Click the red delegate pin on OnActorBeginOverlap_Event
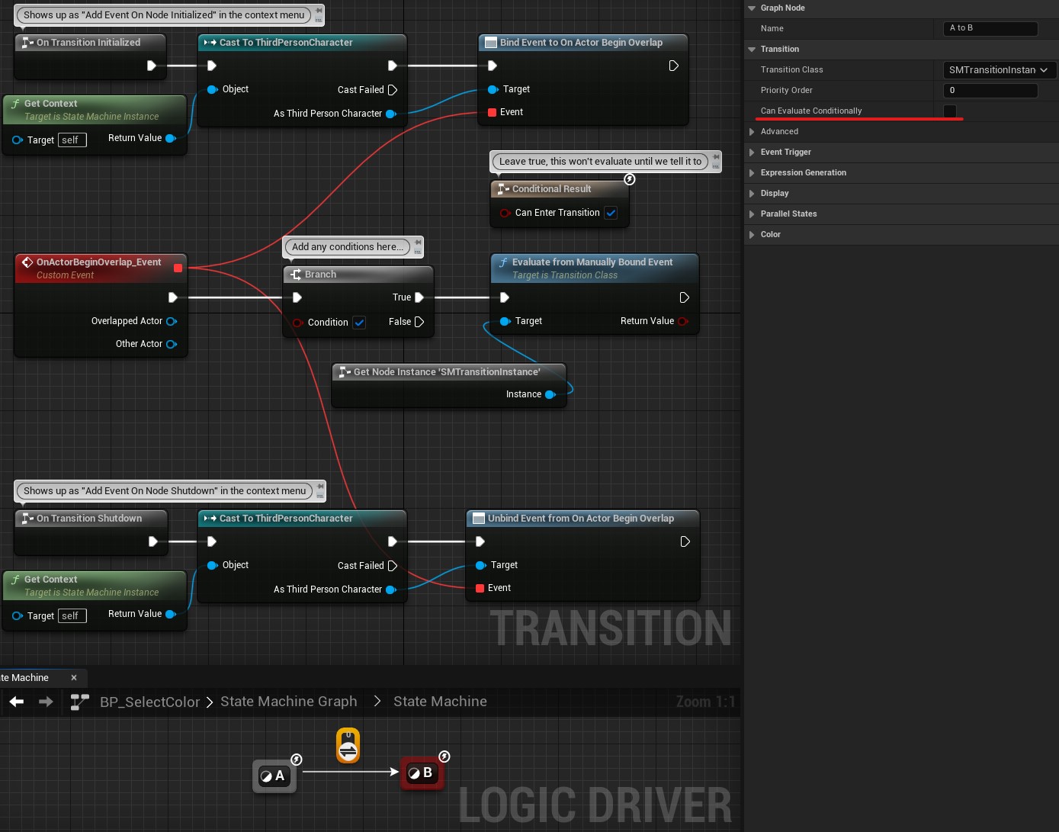1059x832 pixels. [178, 268]
